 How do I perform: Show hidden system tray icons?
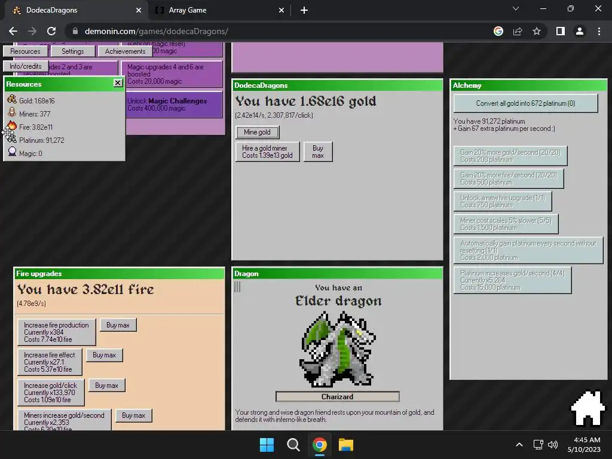coord(519,445)
